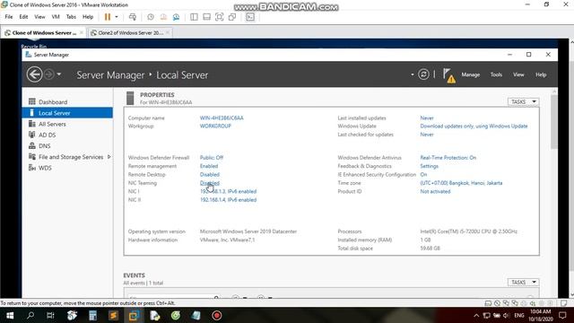Close the Clone2 of Windows Server tab
The image size is (574, 323).
point(168,32)
